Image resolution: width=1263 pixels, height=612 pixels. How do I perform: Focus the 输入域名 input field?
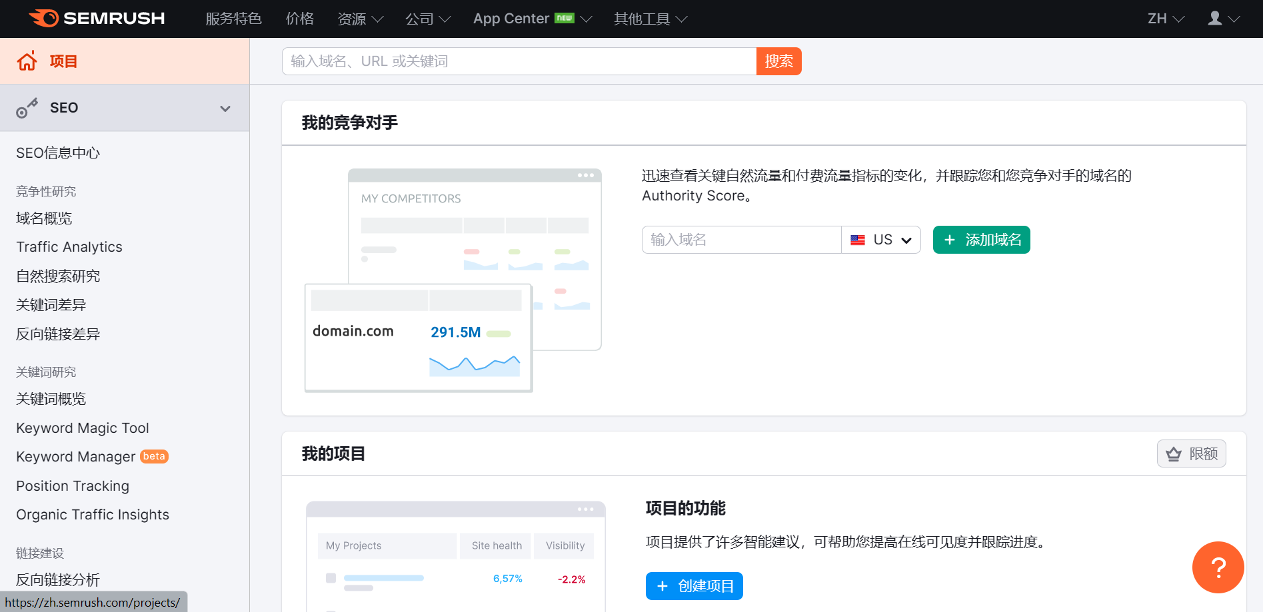pyautogui.click(x=741, y=240)
